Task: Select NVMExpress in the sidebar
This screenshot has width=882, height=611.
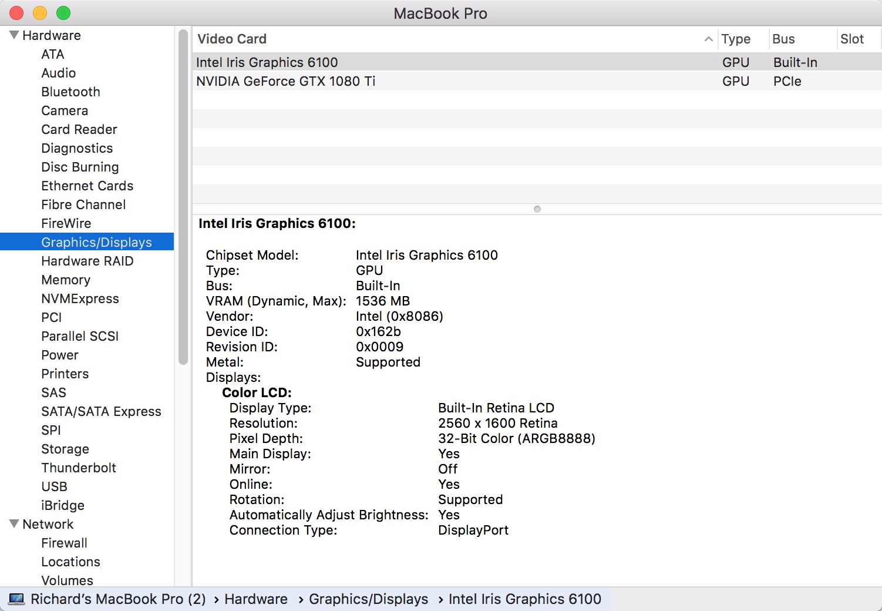Action: tap(80, 298)
